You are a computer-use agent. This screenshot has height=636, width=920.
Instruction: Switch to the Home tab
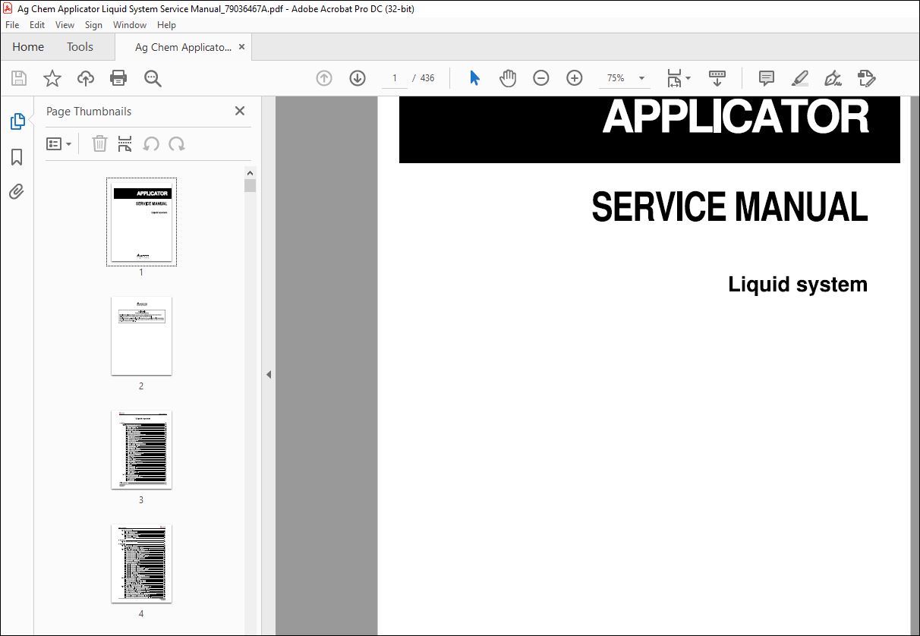(x=28, y=47)
